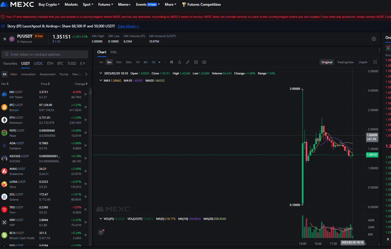Click the calendar icon with red dot
This screenshot has width=391, height=249.
[101, 232]
